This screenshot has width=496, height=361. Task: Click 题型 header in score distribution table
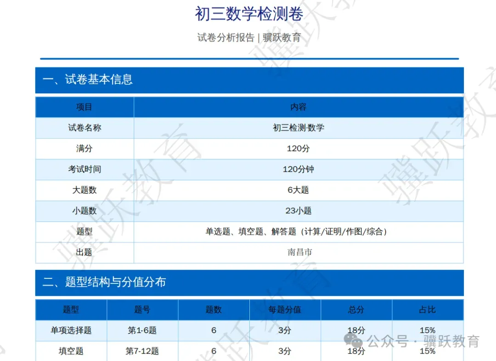71,310
